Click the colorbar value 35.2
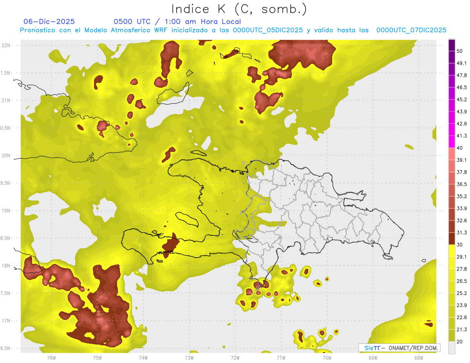The width and height of the screenshot is (470, 363). tap(462, 196)
